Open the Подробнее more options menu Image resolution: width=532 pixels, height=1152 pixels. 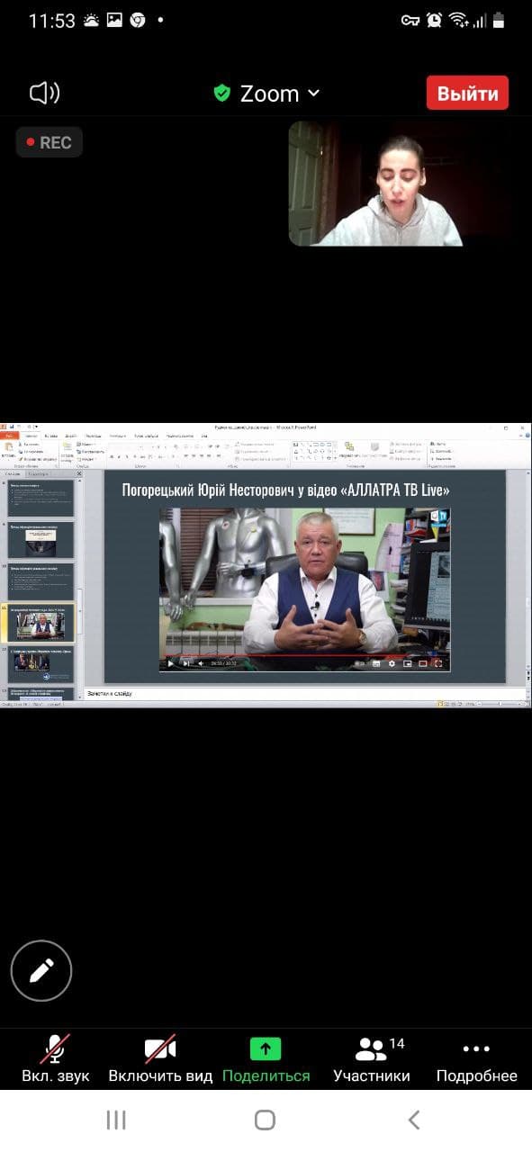(476, 1059)
